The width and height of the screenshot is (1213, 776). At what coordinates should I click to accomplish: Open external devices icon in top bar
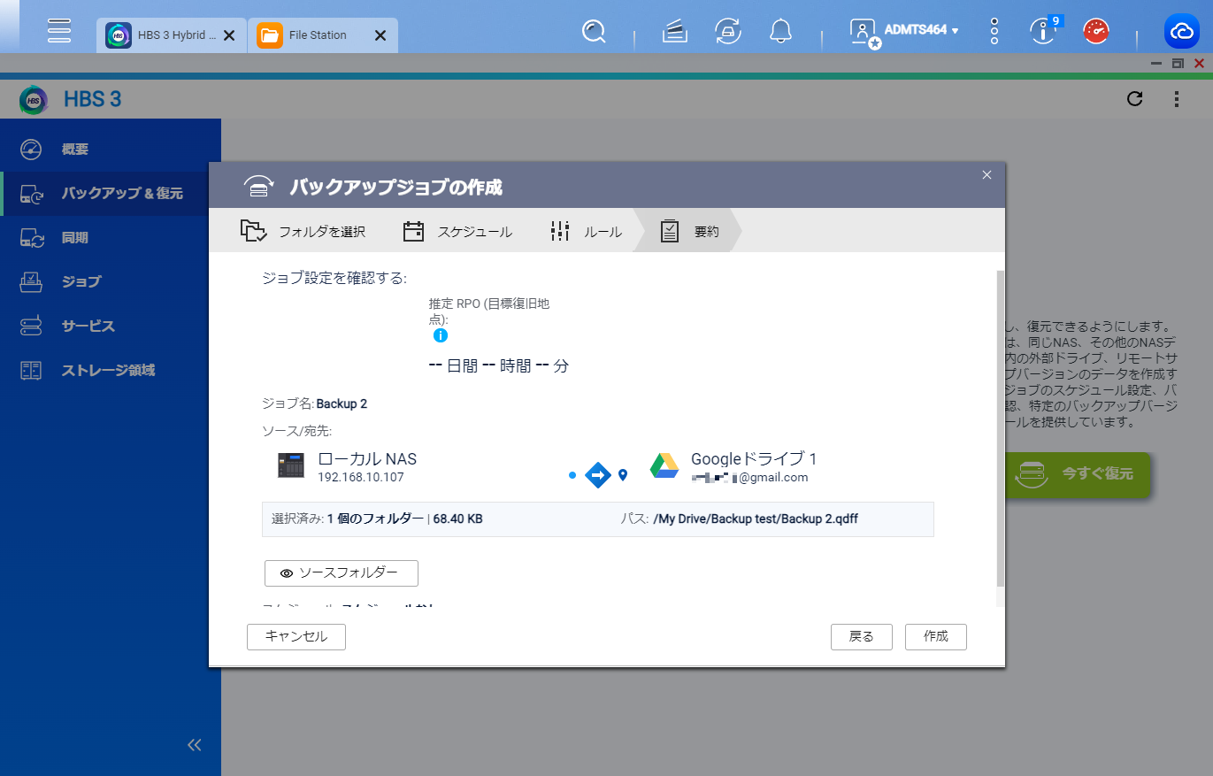click(x=728, y=32)
